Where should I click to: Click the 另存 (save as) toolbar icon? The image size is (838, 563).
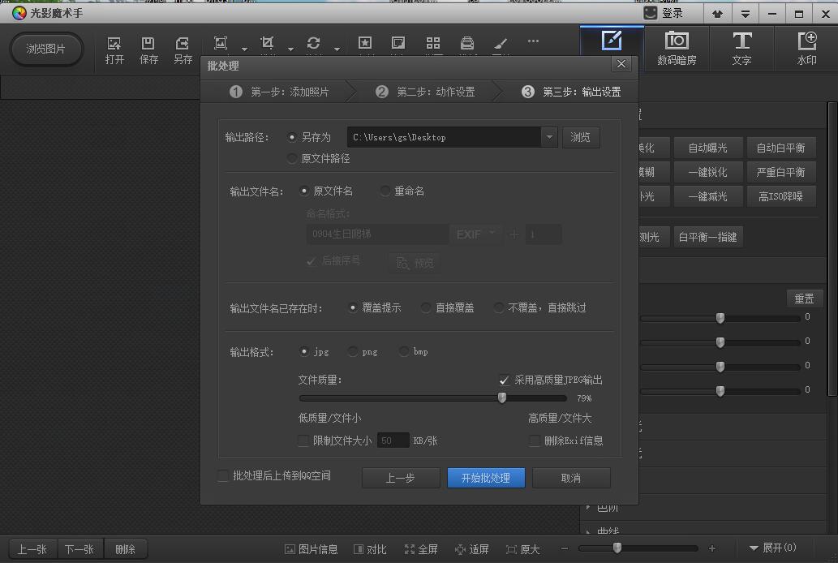[183, 49]
